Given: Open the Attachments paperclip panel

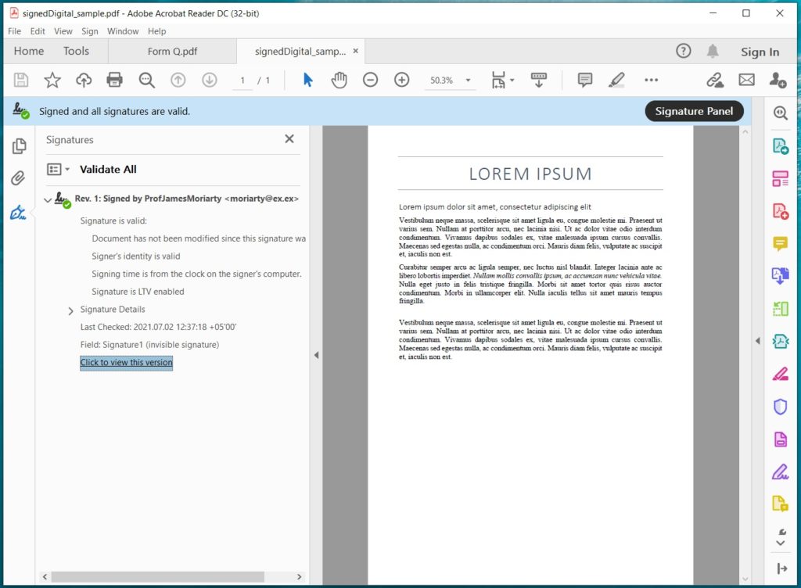Looking at the screenshot, I should [18, 179].
